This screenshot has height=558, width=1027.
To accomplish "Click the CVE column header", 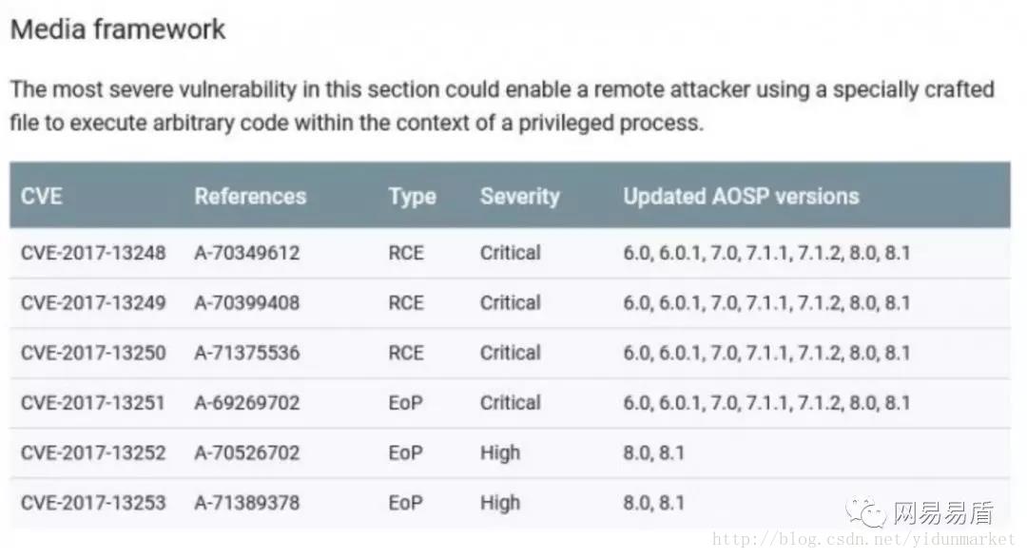I will tap(42, 197).
